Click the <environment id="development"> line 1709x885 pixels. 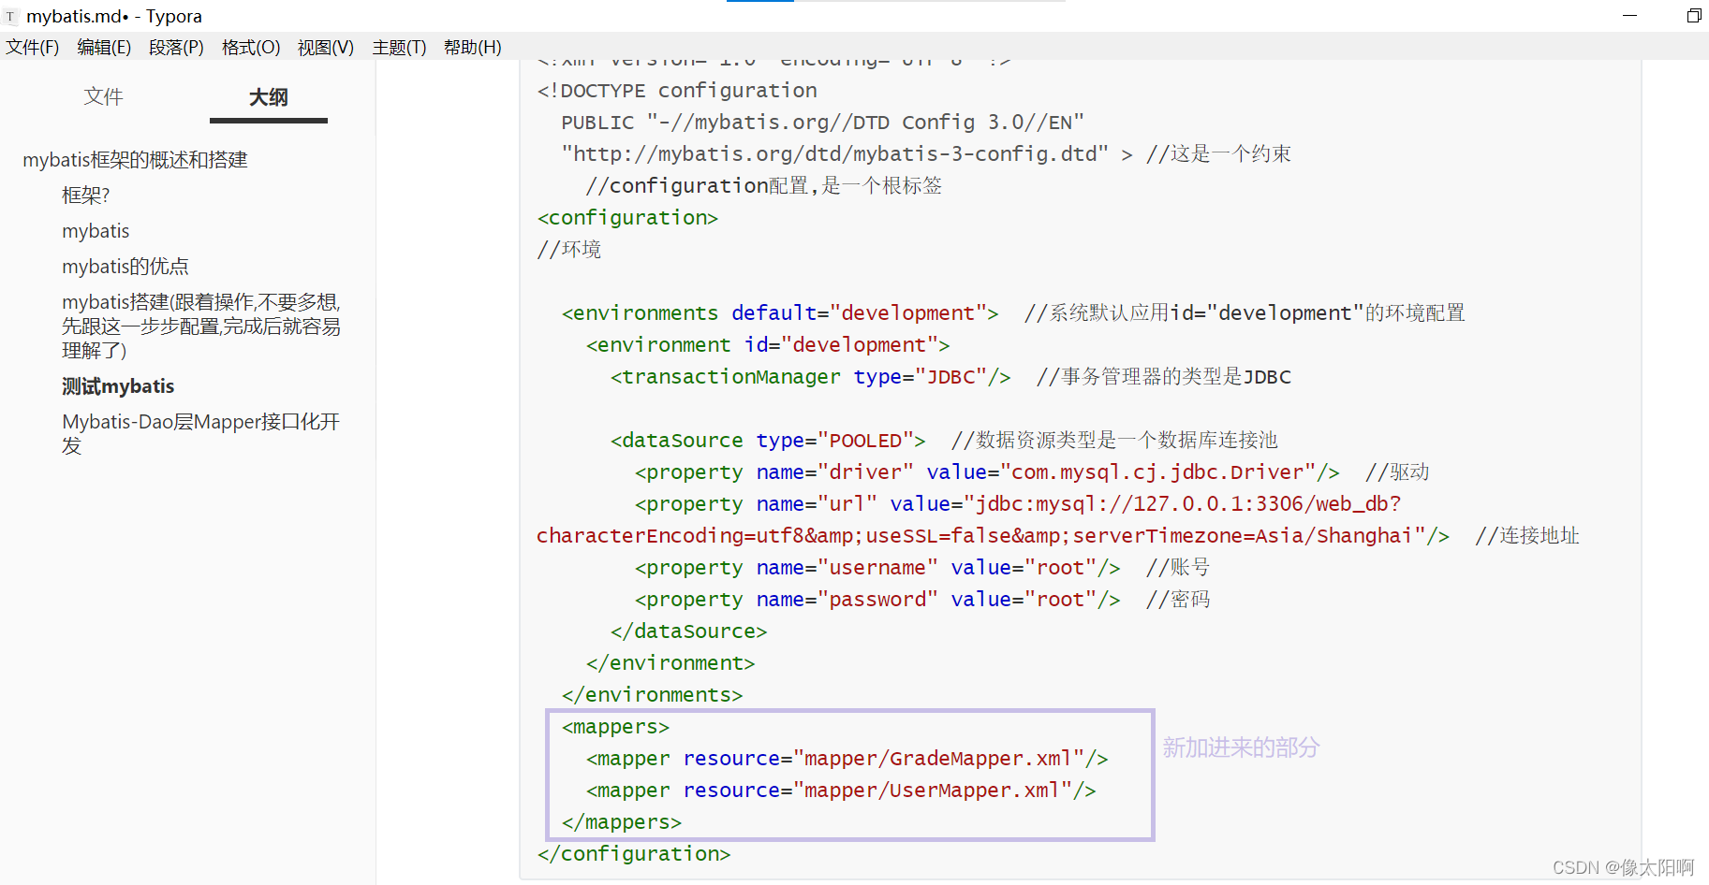coord(768,345)
